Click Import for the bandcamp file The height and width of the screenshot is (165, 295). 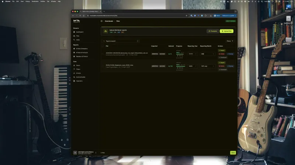coord(222,51)
